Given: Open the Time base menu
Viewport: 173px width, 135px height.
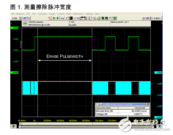Looking at the screenshot, I should (42, 14).
